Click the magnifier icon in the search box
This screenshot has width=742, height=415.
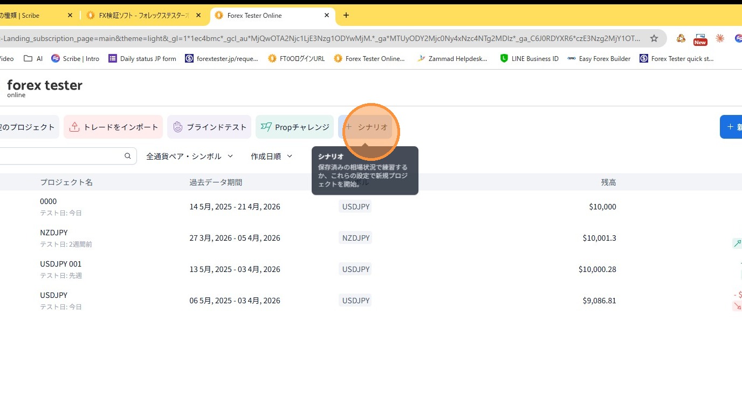coord(128,156)
